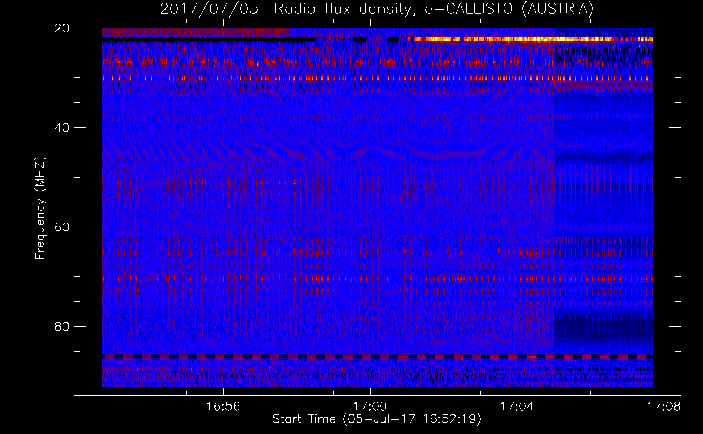
Task: Click the "17:04" time tick label
Action: [x=517, y=407]
